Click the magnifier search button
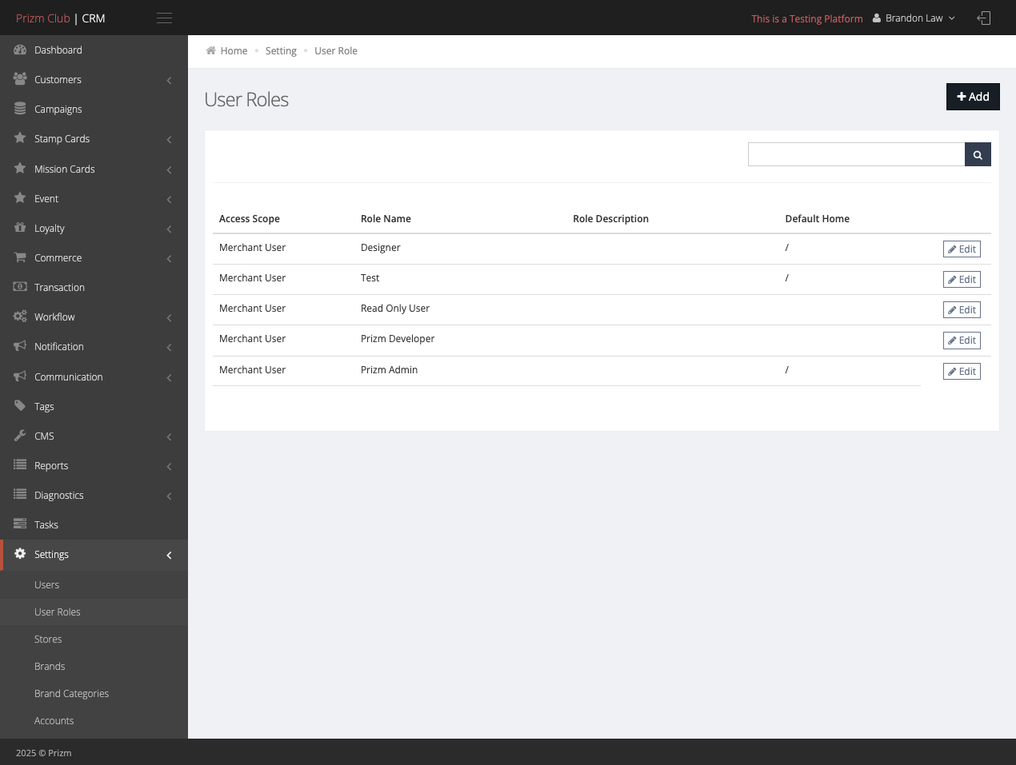The height and width of the screenshot is (765, 1016). [x=978, y=154]
